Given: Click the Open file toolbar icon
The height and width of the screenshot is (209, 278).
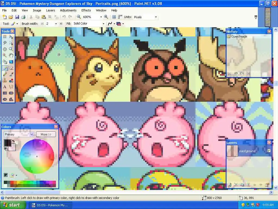Looking at the screenshot, I should tap(11, 17).
